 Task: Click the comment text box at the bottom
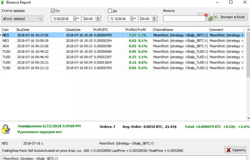tap(124, 158)
